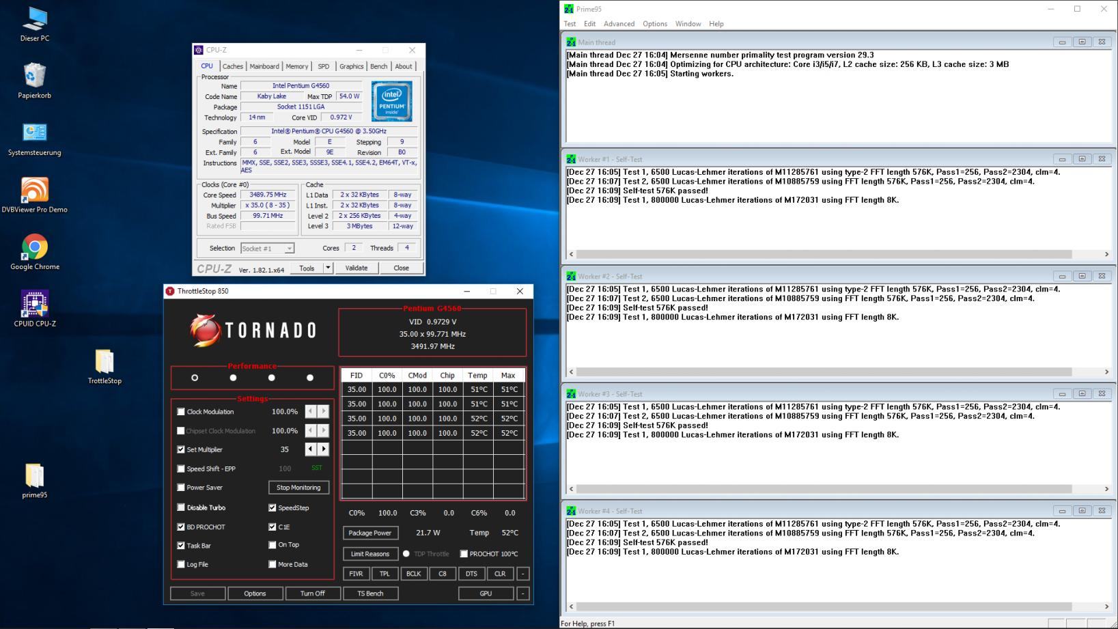Viewport: 1118px width, 629px height.
Task: Click the Worker #4 window icon
Action: point(571,511)
